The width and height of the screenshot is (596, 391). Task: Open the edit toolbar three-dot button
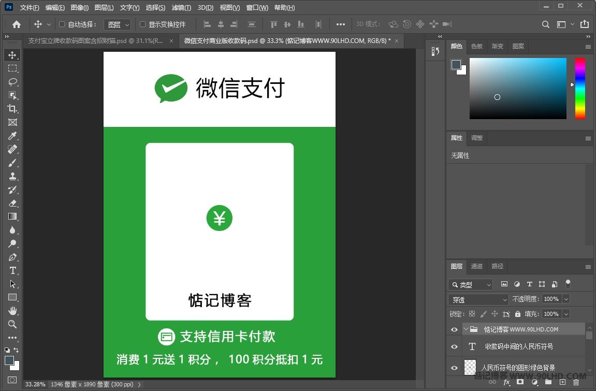[12, 338]
